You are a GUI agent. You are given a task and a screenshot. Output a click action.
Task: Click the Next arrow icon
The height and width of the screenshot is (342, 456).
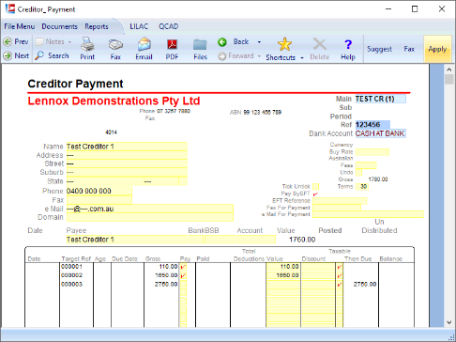coord(8,55)
